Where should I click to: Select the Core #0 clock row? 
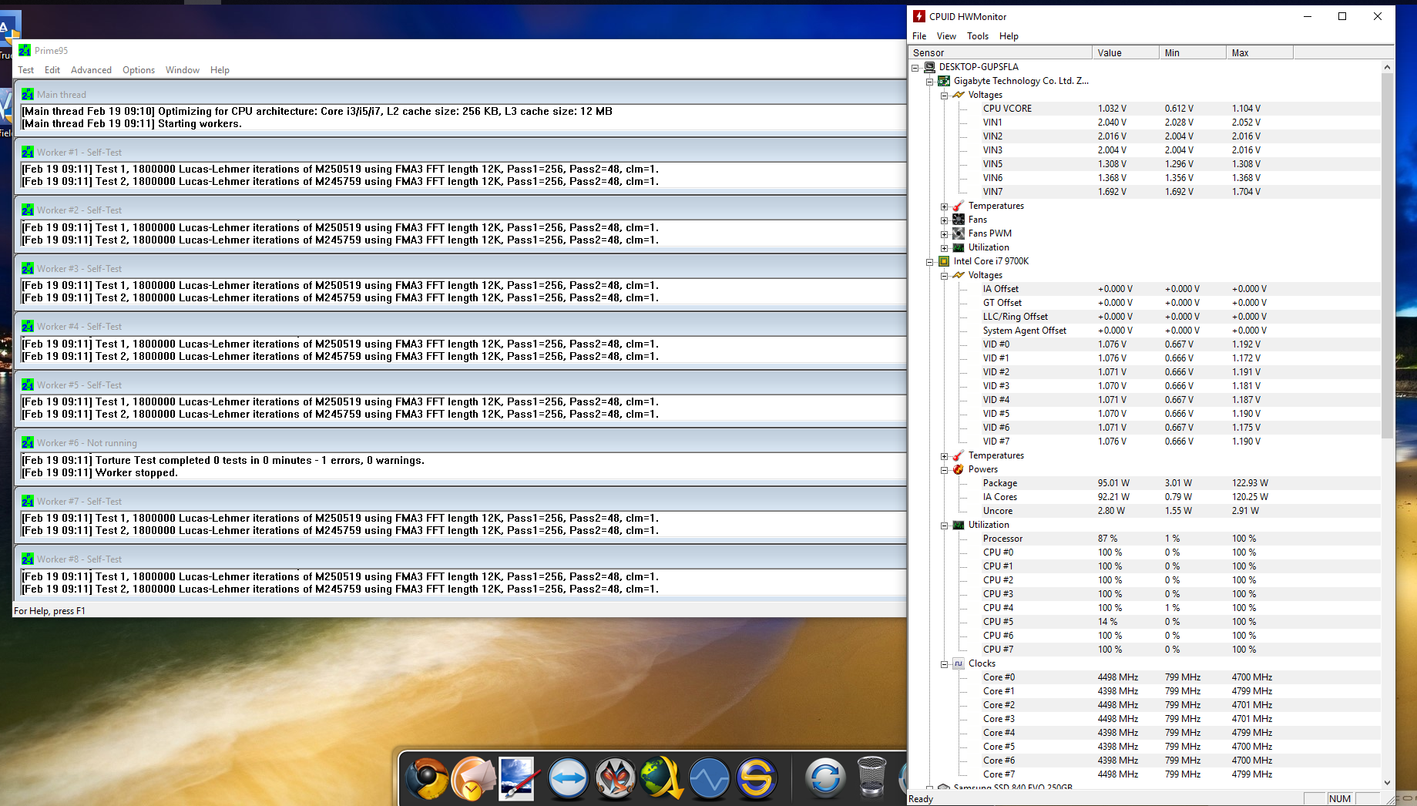coord(1146,677)
